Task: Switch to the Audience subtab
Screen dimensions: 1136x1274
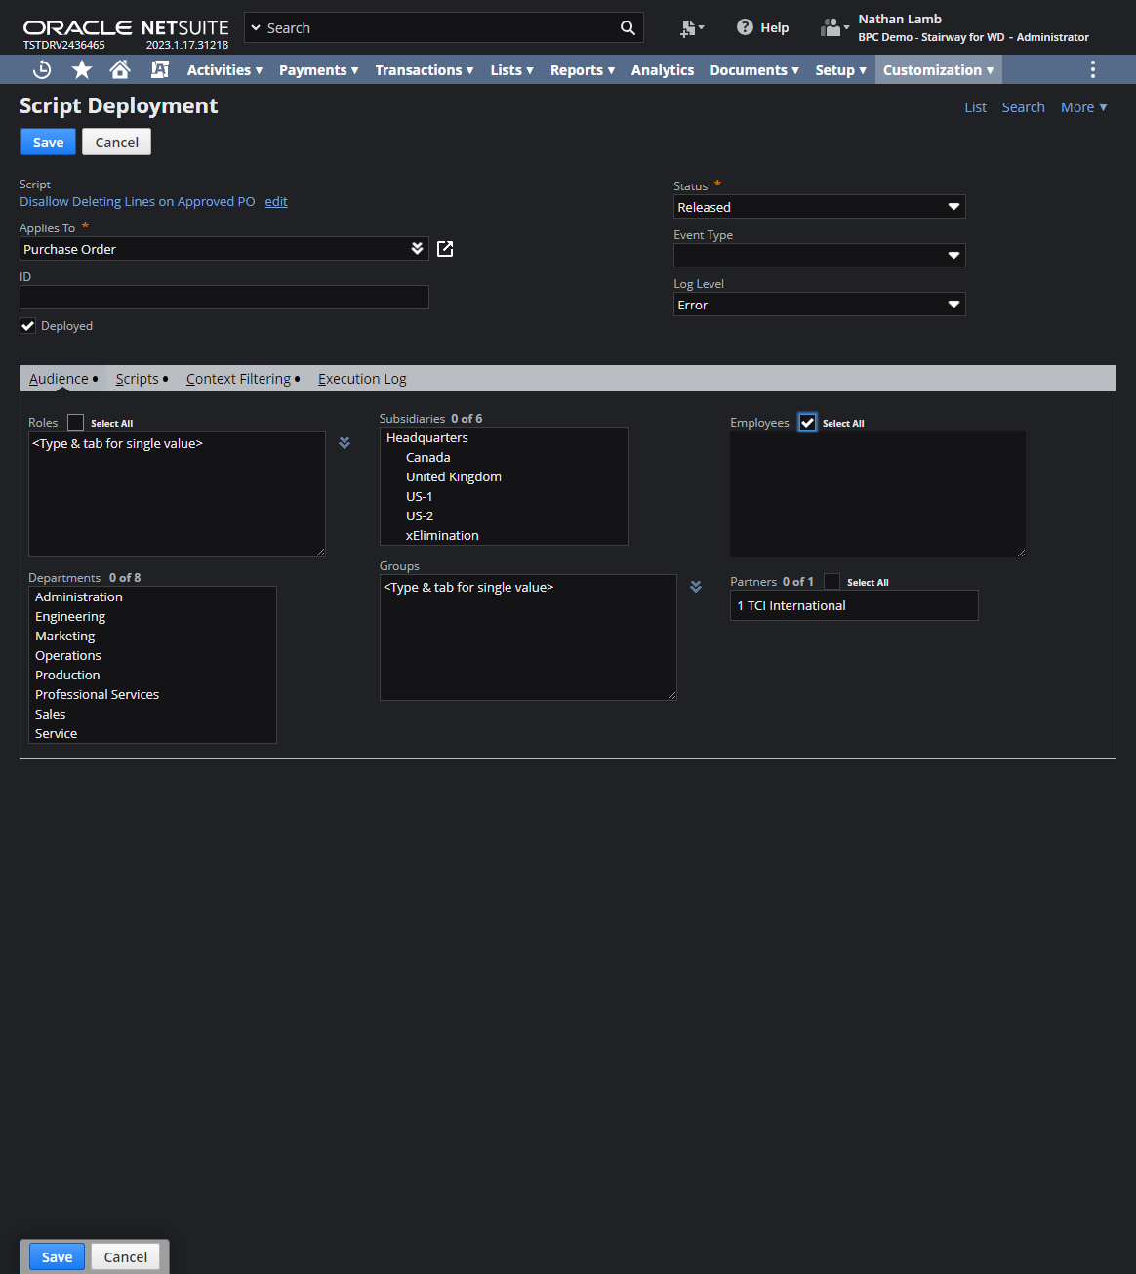Action: 63,379
